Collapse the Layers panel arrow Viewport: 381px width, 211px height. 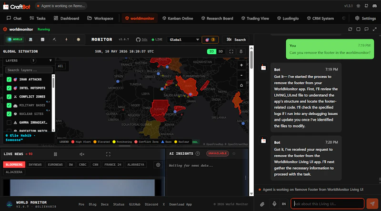[x=50, y=60]
